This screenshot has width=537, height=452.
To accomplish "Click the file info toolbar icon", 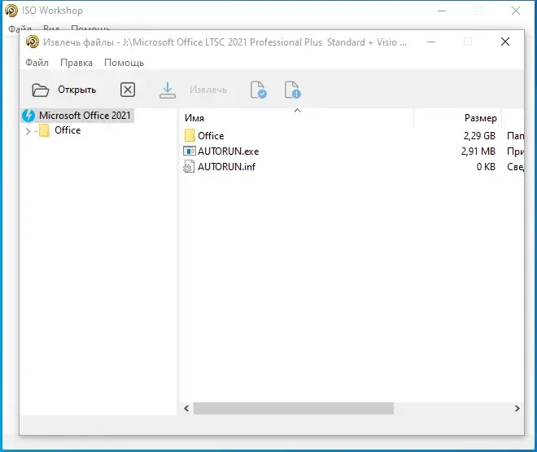I will tap(292, 90).
